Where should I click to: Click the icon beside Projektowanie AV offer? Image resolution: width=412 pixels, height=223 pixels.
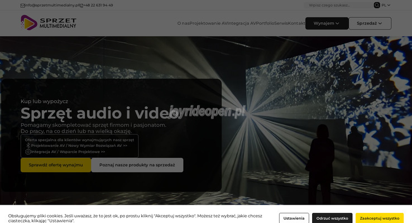click(x=28, y=146)
